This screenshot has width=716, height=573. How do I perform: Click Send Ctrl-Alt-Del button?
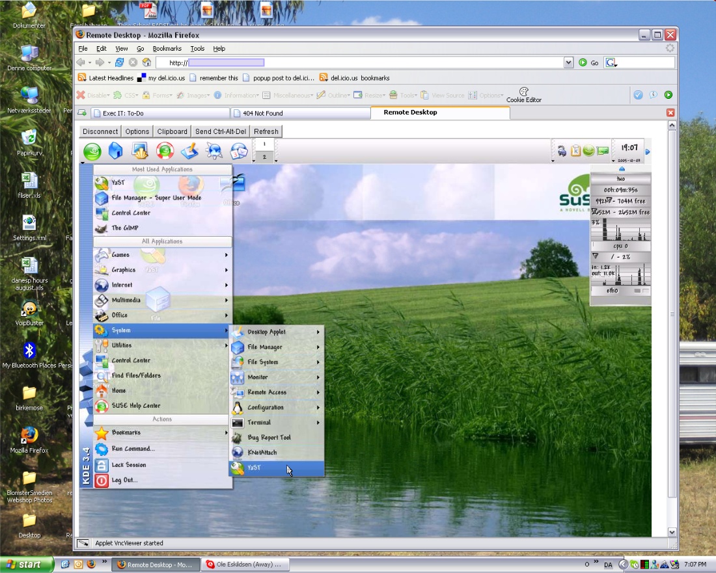221,131
